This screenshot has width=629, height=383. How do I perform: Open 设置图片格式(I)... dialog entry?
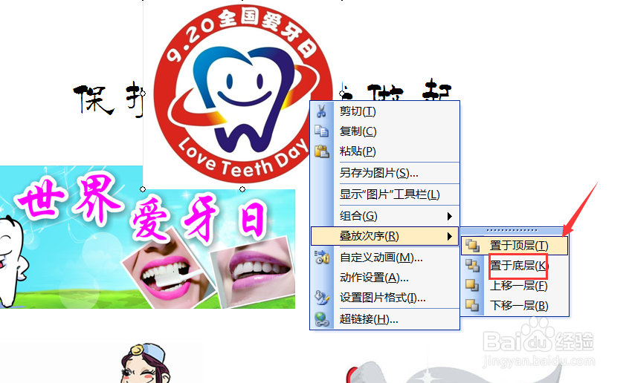click(385, 298)
